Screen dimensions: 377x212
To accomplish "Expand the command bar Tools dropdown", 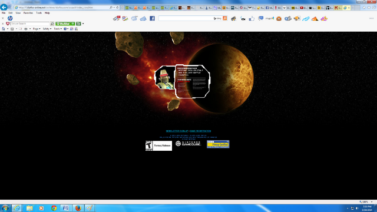I will point(58,29).
